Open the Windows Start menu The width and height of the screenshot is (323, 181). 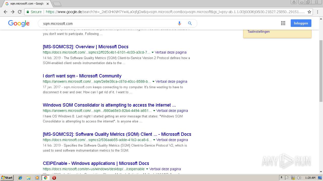[x=7, y=178]
